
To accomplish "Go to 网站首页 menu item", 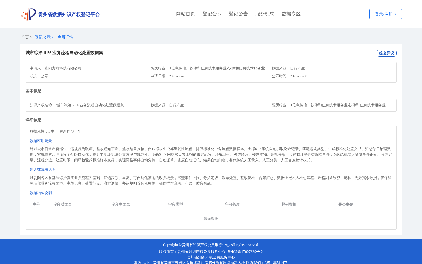I will click(186, 14).
